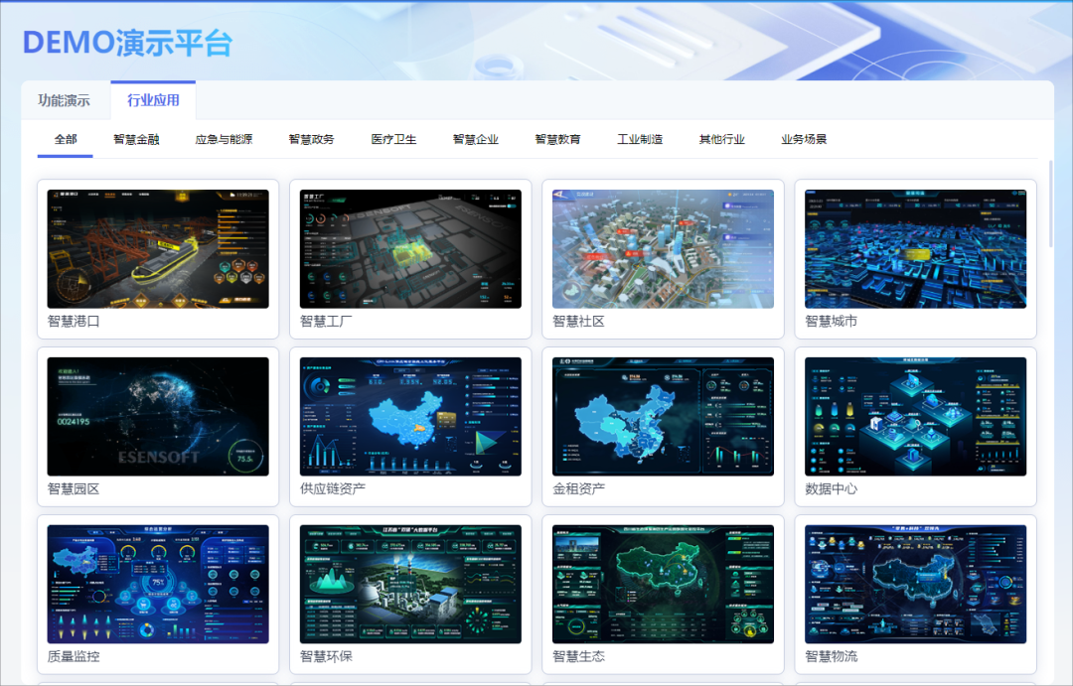
Task: Launch the 供应链资产 dashboard thumbnail
Action: pos(410,417)
